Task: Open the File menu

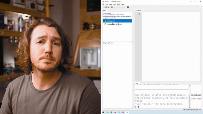Action: tap(103, 4)
